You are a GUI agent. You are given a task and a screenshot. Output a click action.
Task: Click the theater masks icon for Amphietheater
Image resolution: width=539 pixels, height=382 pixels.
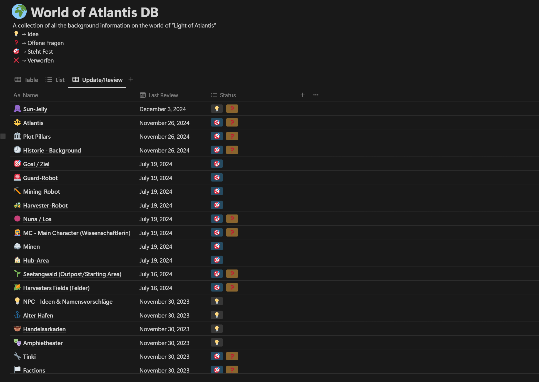point(17,343)
